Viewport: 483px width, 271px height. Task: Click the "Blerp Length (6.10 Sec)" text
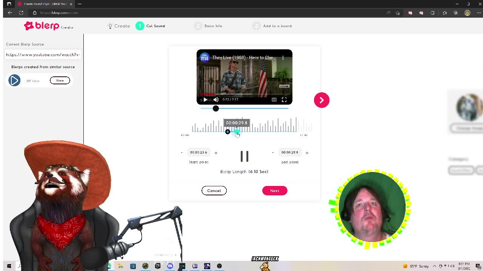[x=244, y=172]
